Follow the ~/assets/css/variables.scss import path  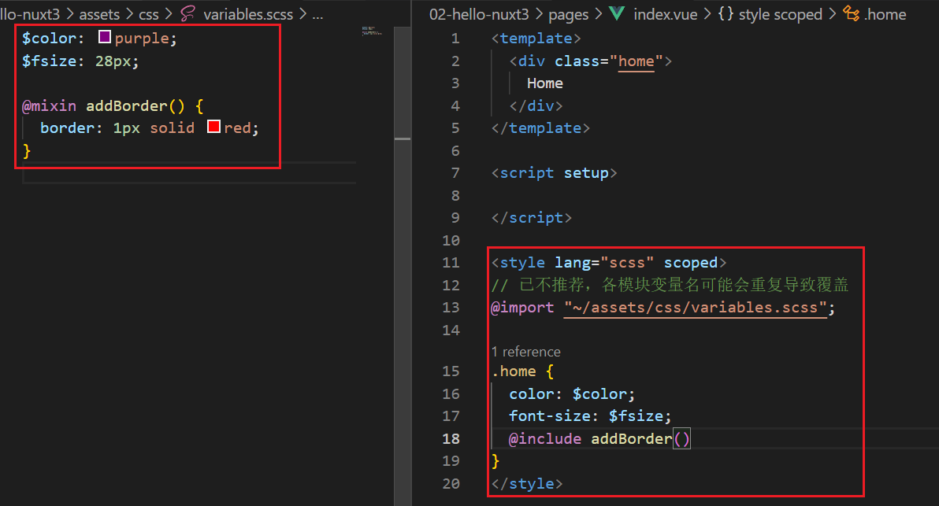696,308
